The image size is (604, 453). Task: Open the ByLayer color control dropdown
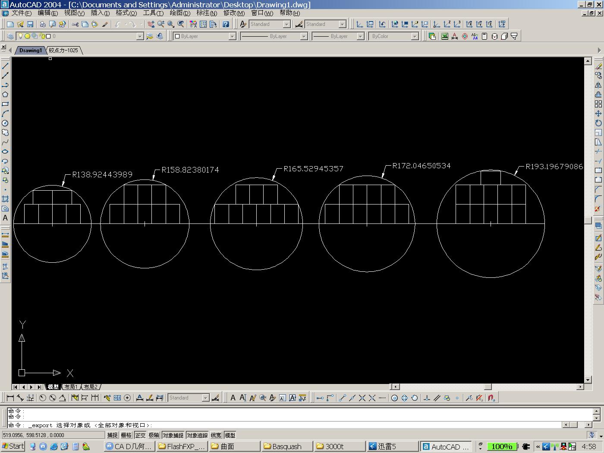pyautogui.click(x=232, y=36)
